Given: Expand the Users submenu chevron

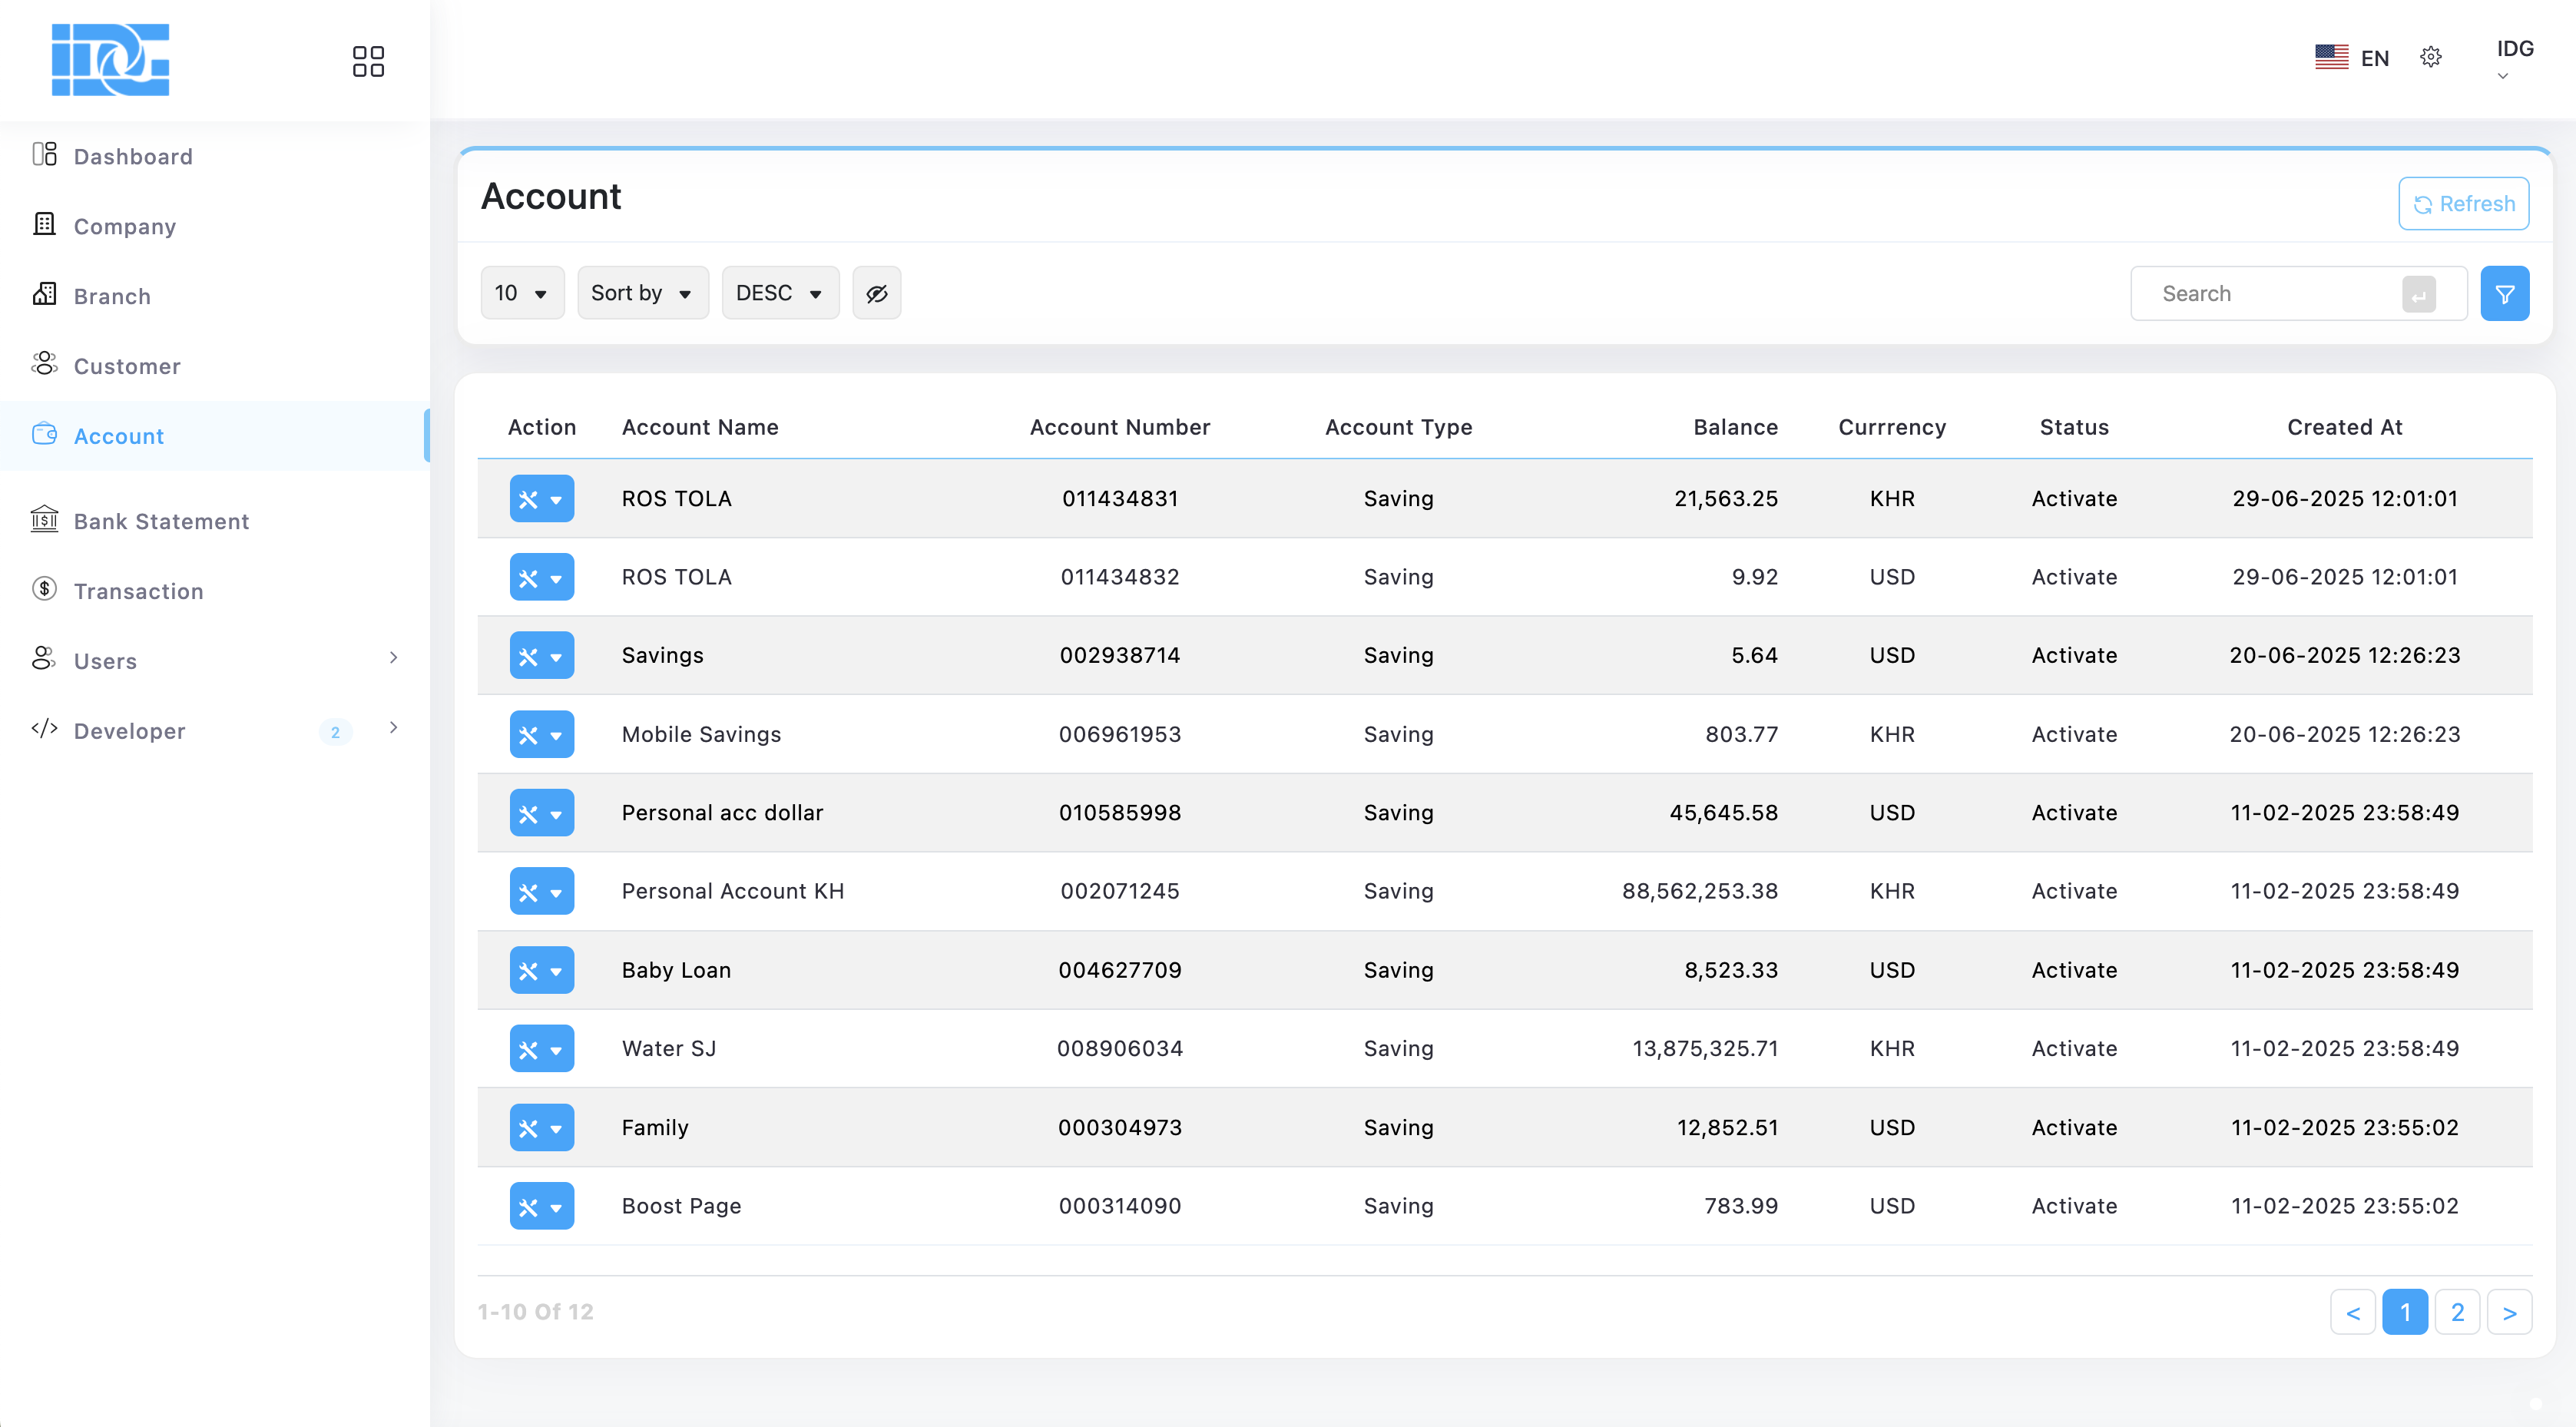Looking at the screenshot, I should pyautogui.click(x=393, y=657).
